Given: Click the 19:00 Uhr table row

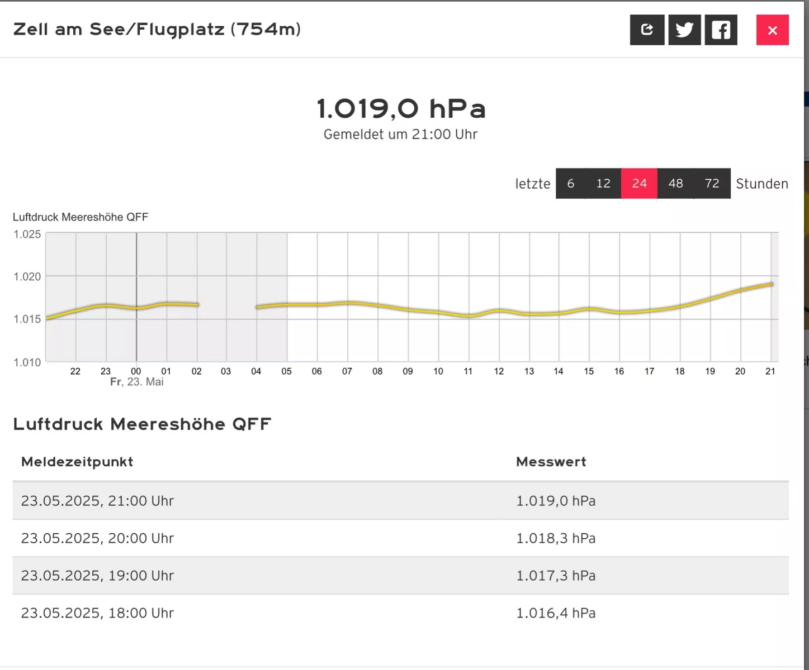Looking at the screenshot, I should (400, 576).
